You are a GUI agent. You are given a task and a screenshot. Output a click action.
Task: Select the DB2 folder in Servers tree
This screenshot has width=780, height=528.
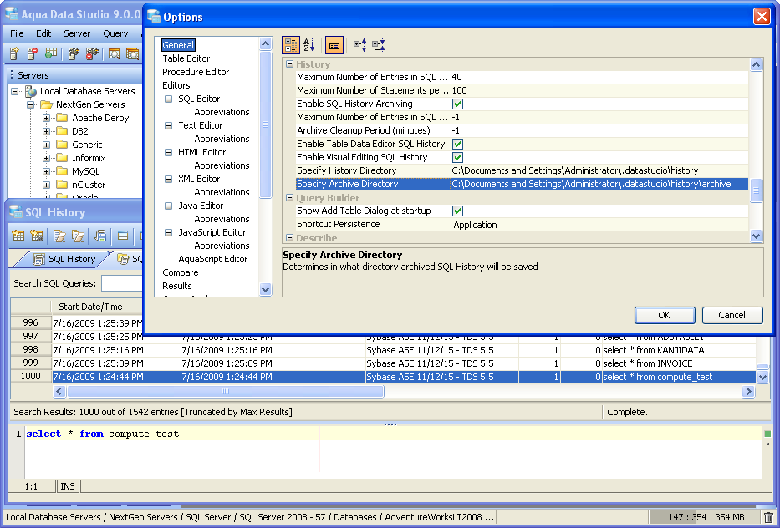tap(80, 131)
